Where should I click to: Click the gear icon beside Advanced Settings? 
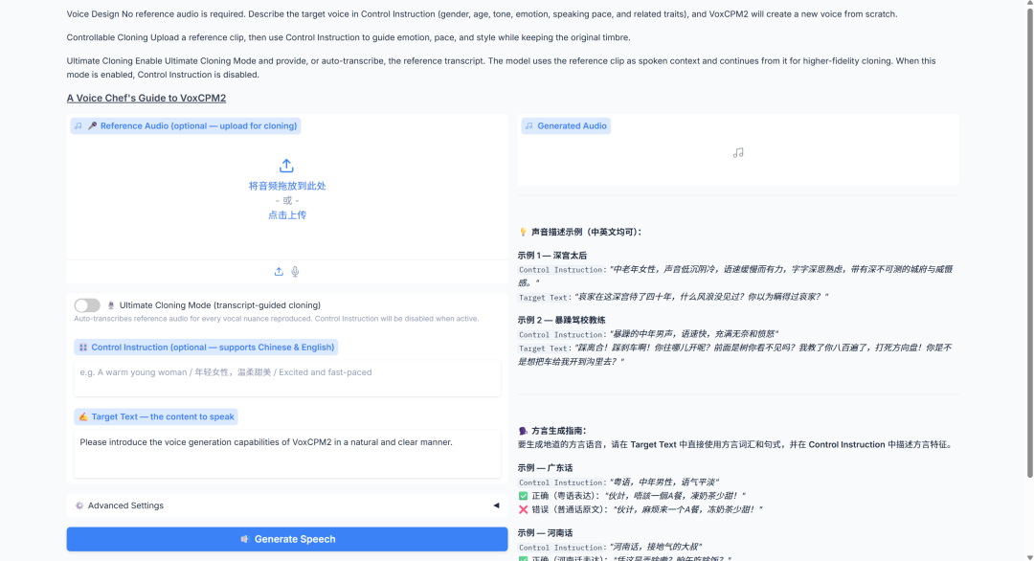[x=79, y=505]
